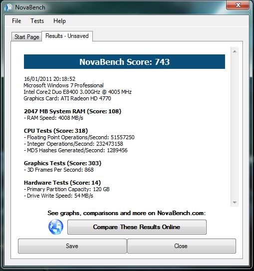
Task: Click the results scrollbar down arrow
Action: pyautogui.click(x=235, y=202)
